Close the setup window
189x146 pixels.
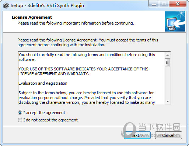point(178,4)
